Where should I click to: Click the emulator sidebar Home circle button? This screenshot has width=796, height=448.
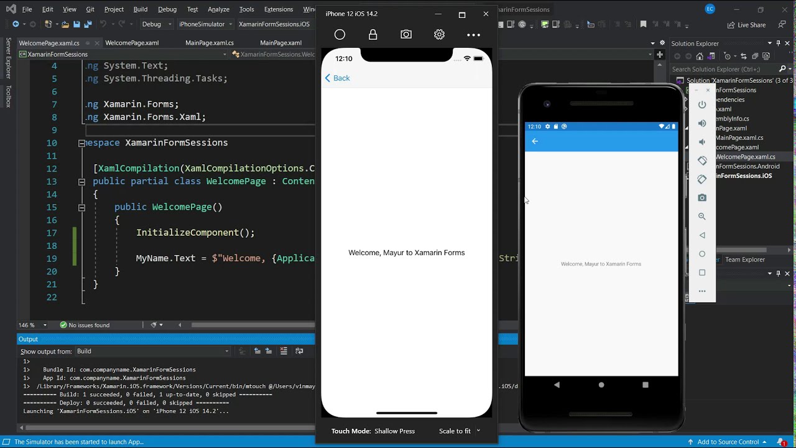(x=702, y=254)
